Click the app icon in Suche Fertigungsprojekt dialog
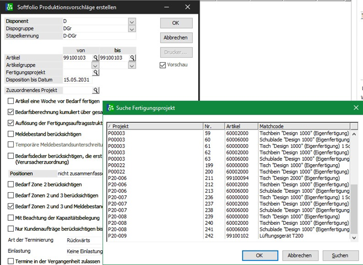 click(x=110, y=108)
